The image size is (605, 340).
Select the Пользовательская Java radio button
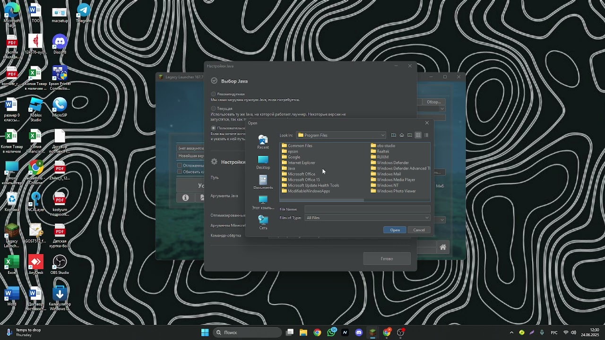(214, 128)
